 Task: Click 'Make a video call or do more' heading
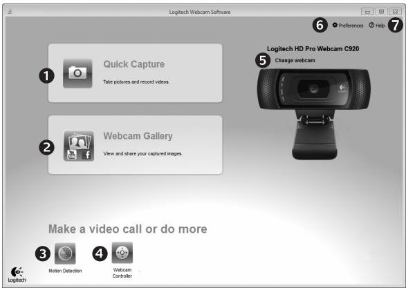(128, 229)
